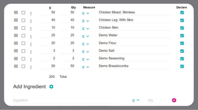
Task: Grab drag handle of Chicken Mixed: Skinless row
Action: pos(16,12)
